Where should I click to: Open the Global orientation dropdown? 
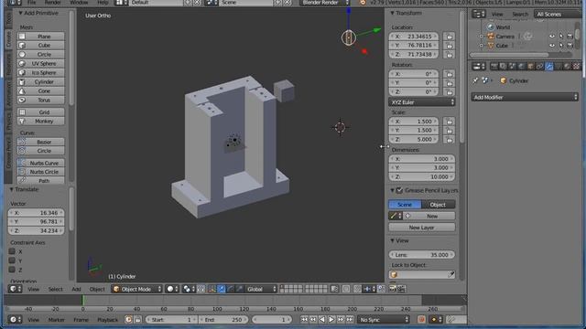[x=260, y=289]
